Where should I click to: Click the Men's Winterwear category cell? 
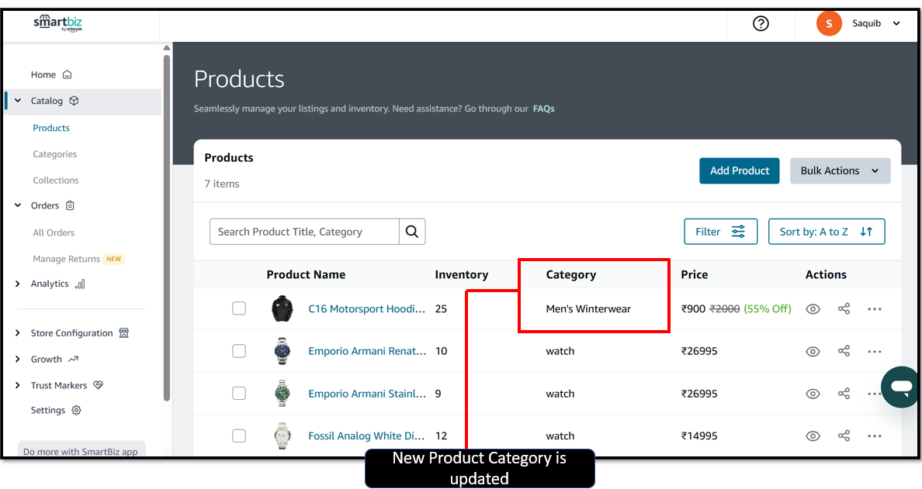(x=588, y=308)
